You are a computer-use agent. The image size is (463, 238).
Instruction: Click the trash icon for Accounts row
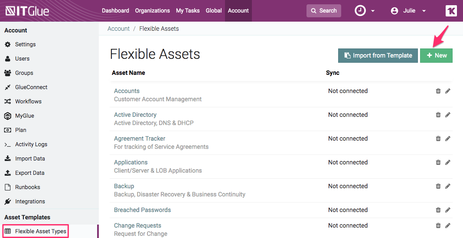tap(438, 91)
